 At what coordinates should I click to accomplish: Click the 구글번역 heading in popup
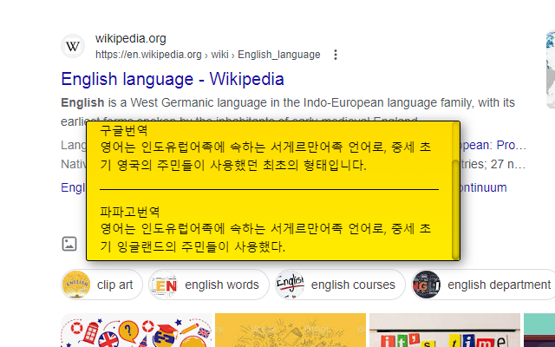tap(123, 130)
